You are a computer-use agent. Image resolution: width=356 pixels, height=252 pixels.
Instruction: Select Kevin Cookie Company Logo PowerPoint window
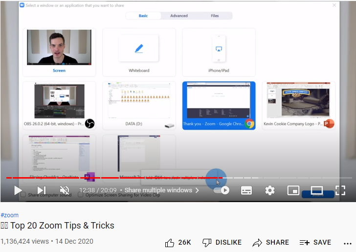point(299,106)
